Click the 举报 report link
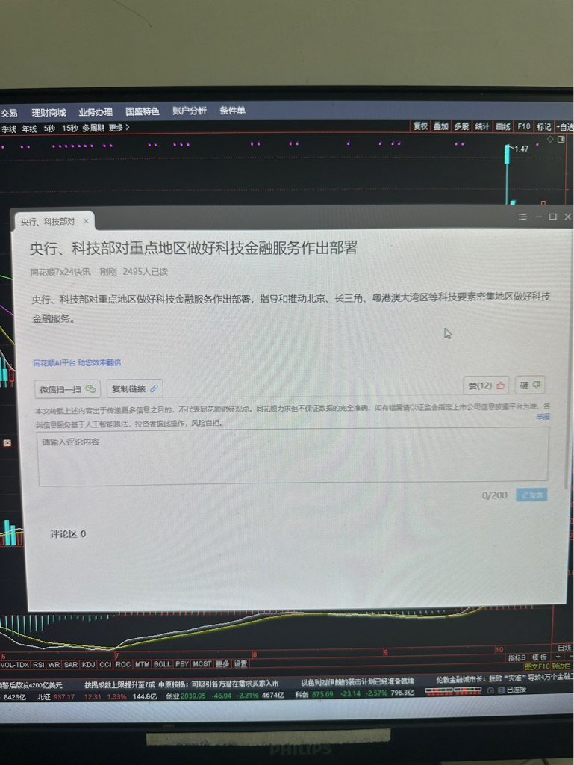 543,416
